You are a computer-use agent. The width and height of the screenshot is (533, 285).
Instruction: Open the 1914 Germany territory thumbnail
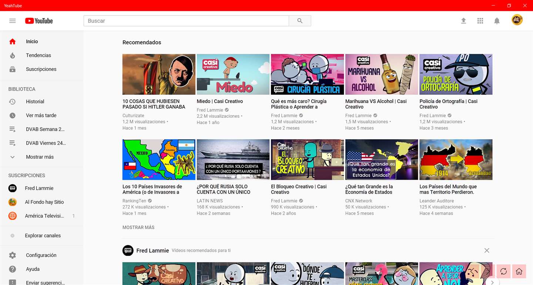456,159
